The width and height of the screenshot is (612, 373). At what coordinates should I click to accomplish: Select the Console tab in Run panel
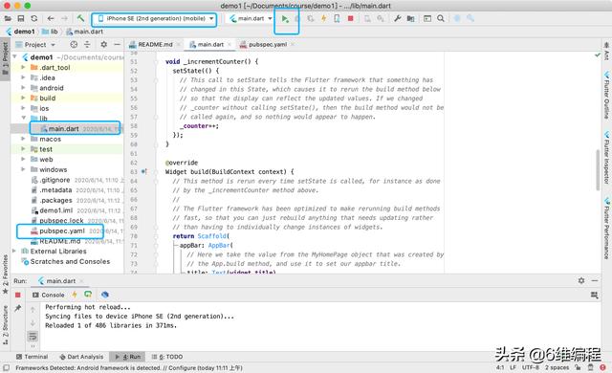tap(49, 295)
